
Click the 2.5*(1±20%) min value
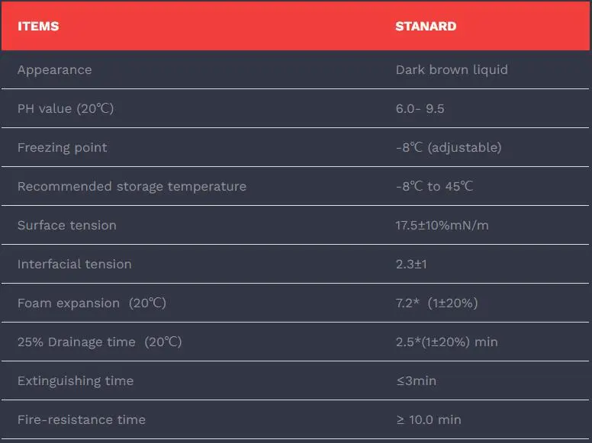point(447,342)
